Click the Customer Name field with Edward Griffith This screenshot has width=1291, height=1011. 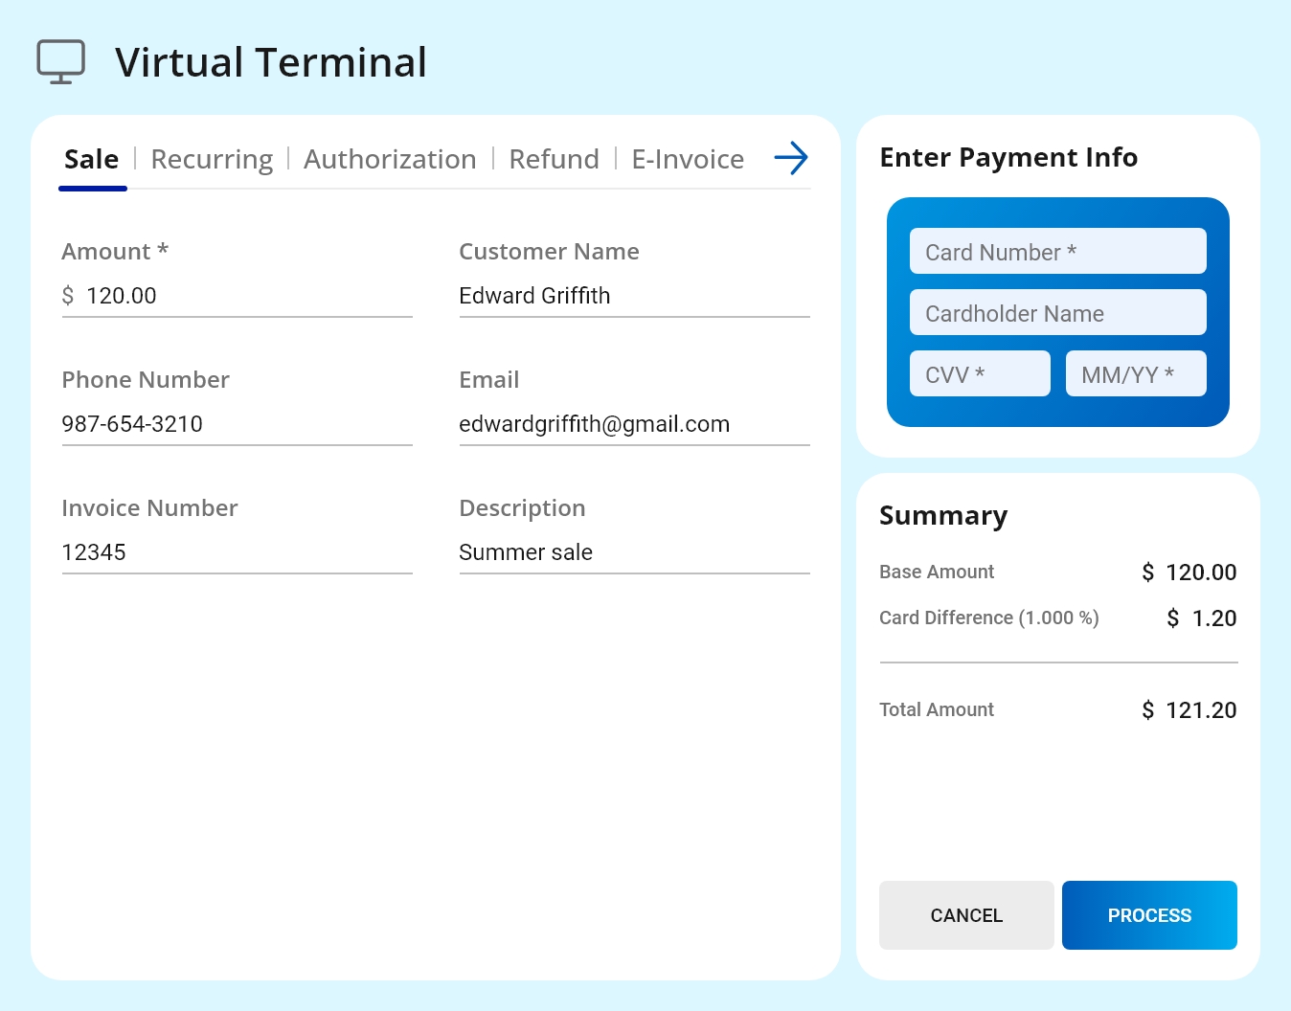point(634,296)
